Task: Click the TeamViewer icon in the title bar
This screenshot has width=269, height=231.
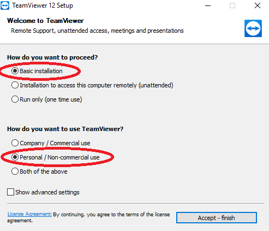Action: [5, 5]
